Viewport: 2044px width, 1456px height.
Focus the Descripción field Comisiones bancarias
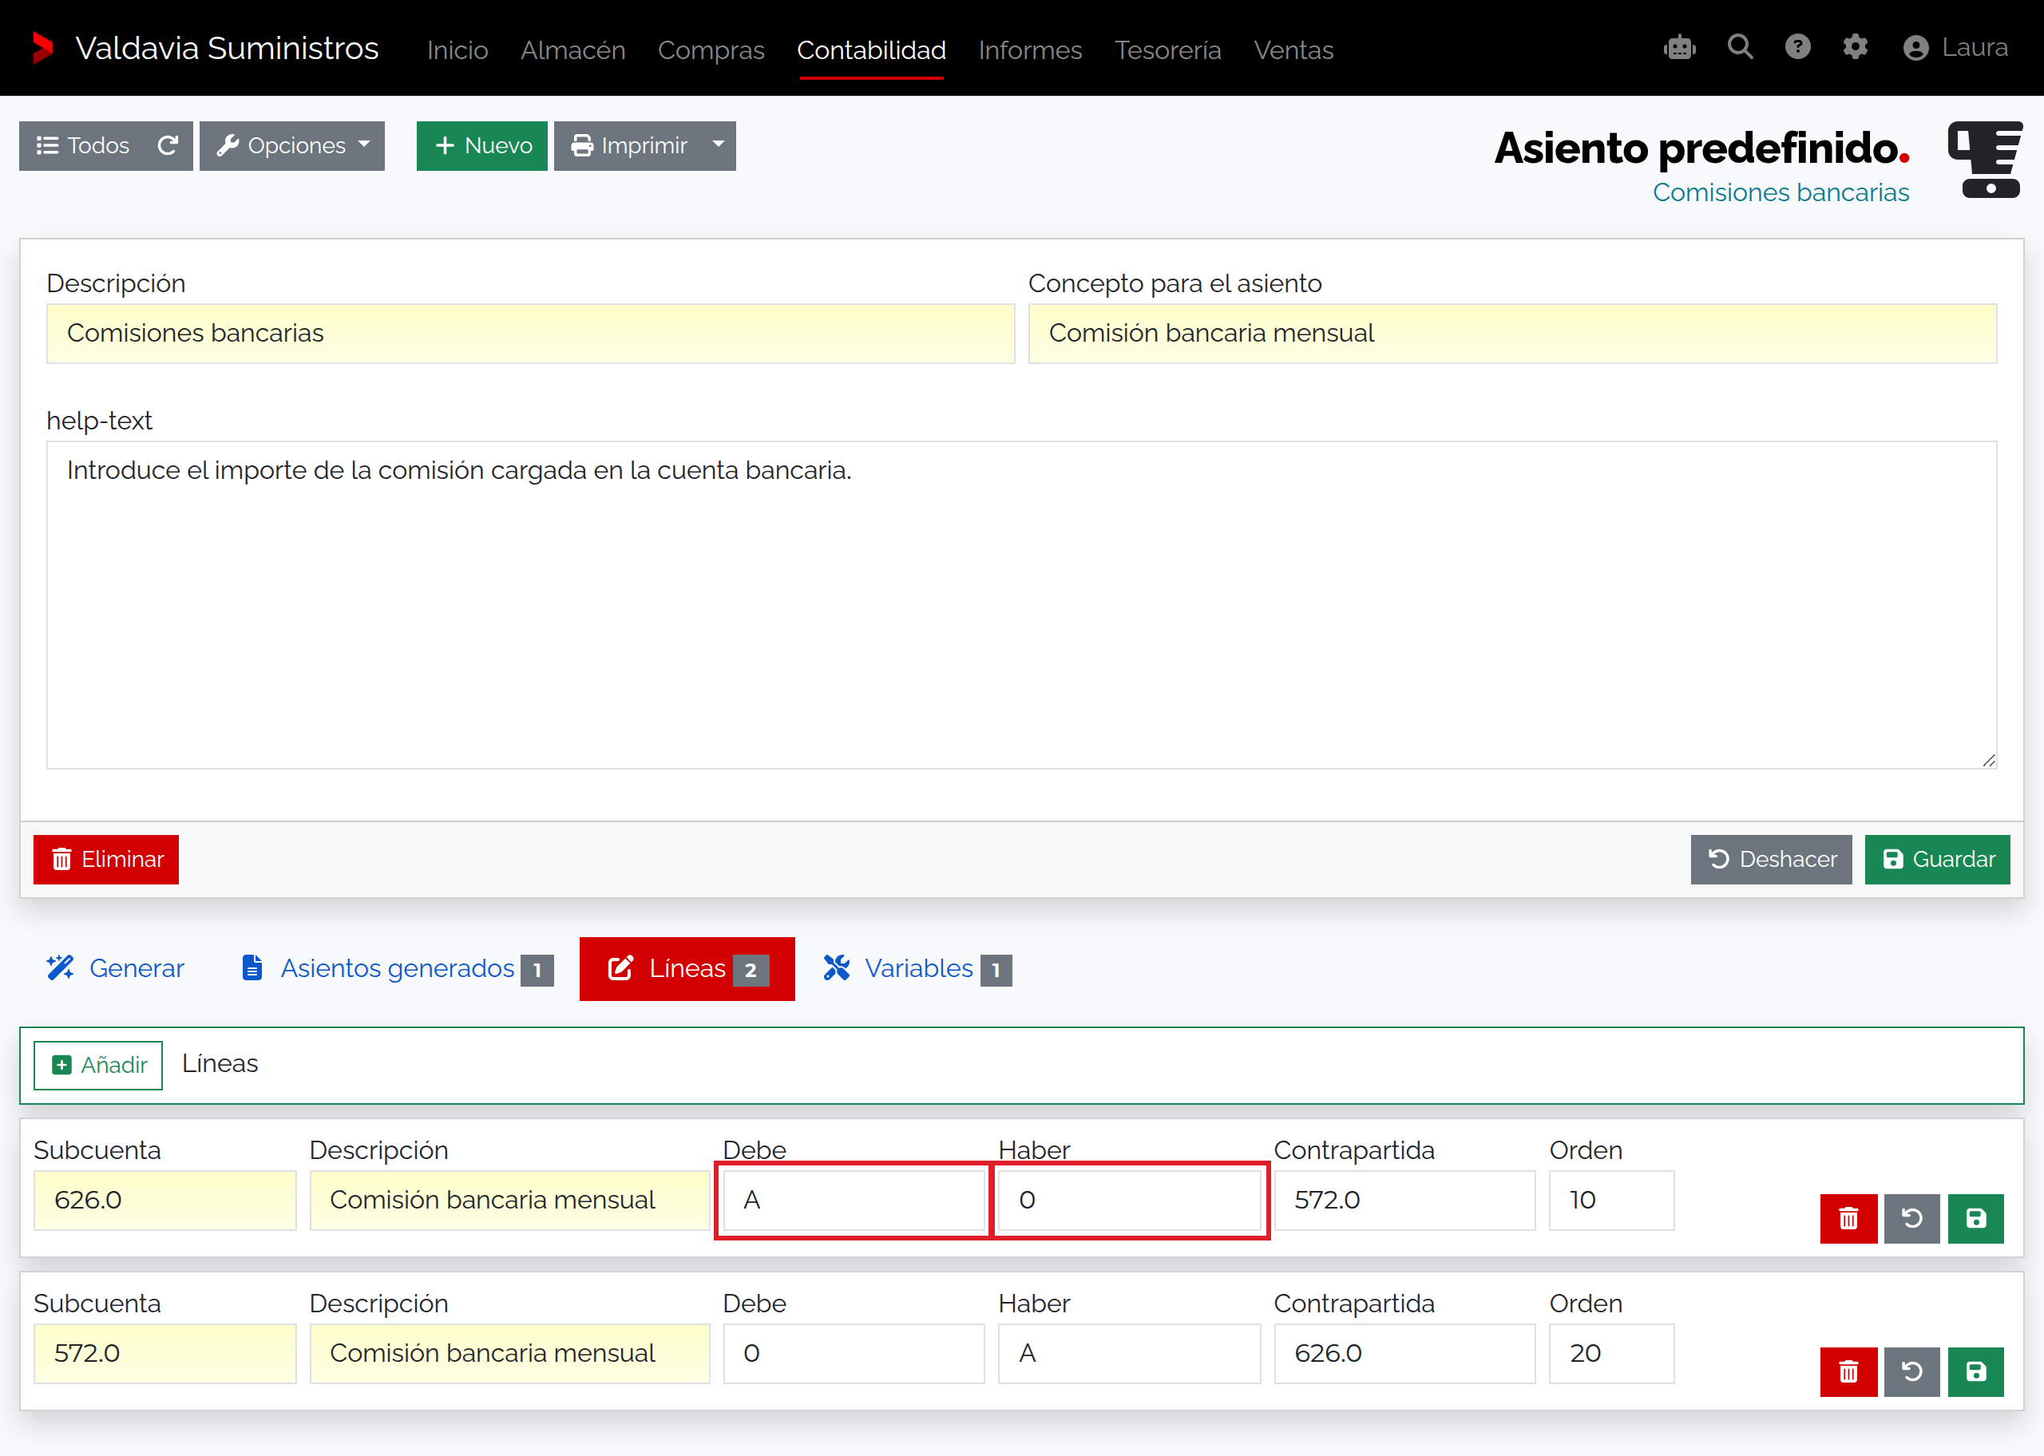pos(531,334)
